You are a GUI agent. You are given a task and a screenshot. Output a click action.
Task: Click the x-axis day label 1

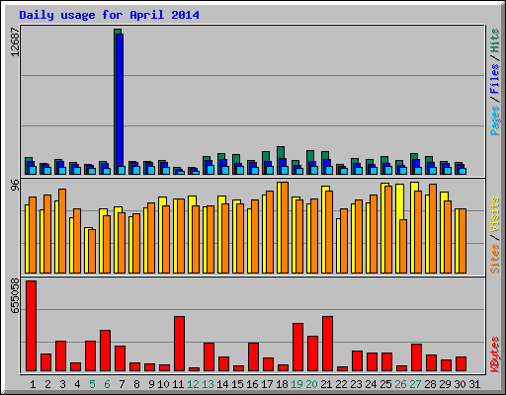click(33, 384)
